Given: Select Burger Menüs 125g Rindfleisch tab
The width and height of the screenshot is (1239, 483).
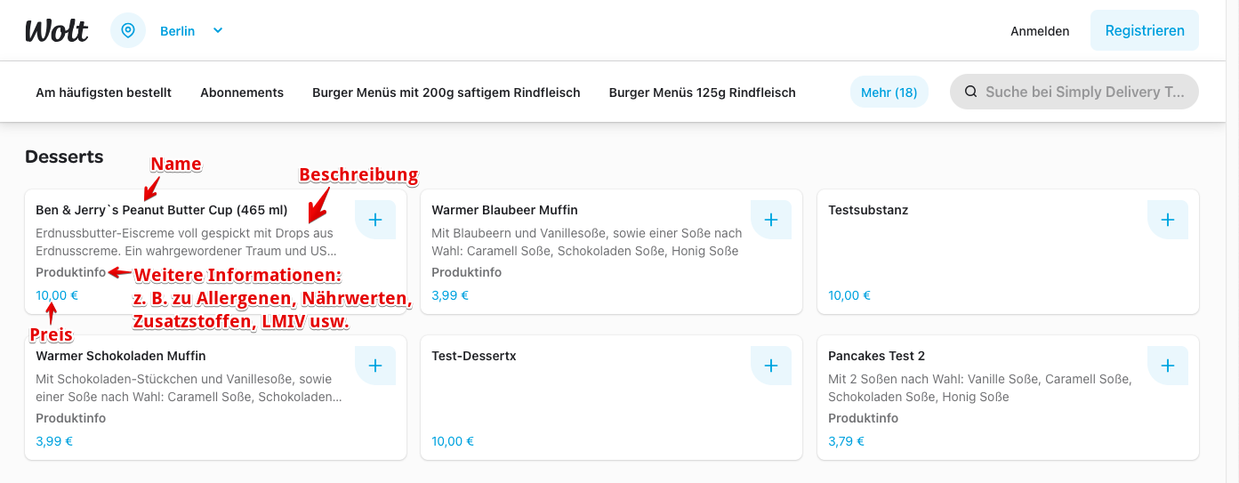Looking at the screenshot, I should tap(703, 93).
